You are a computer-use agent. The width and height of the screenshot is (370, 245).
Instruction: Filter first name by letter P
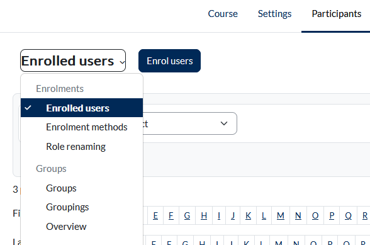point(332,215)
